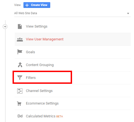This screenshot has width=134, height=122.
Task: Click the Create View button
Action: [x=37, y=5]
